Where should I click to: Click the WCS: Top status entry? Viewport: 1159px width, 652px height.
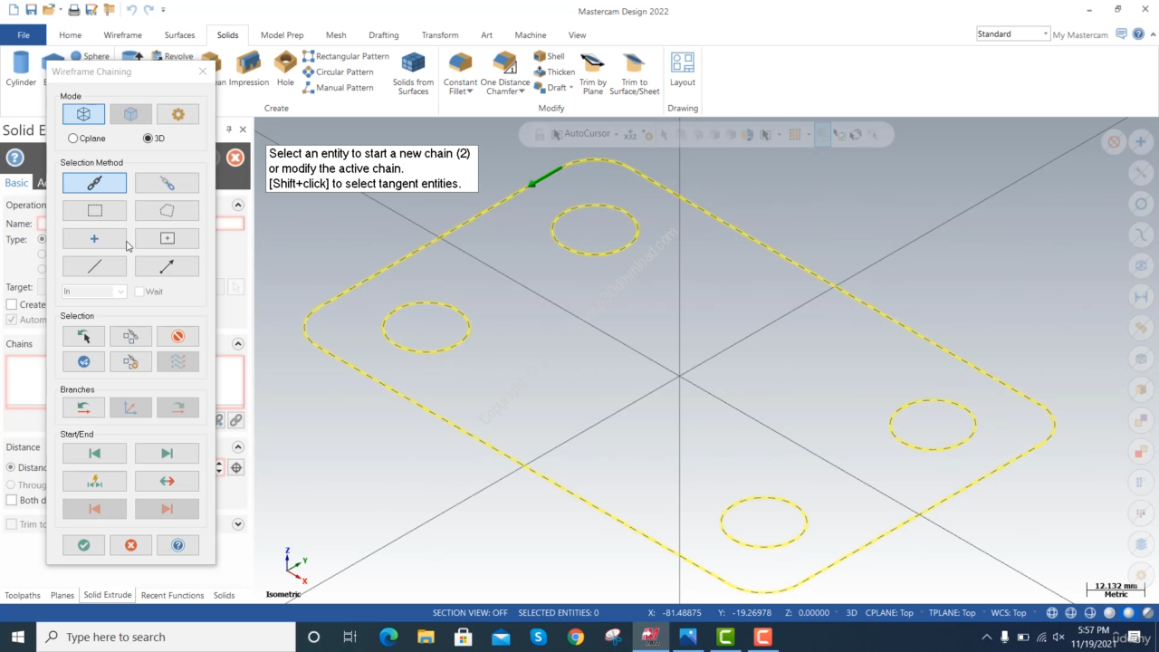tap(1009, 613)
